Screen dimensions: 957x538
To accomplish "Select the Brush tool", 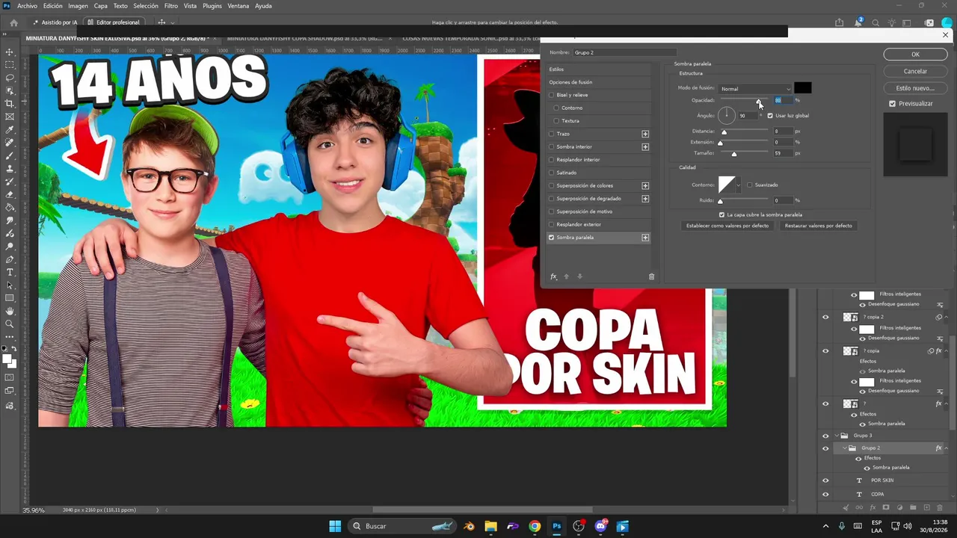I will 10,155.
